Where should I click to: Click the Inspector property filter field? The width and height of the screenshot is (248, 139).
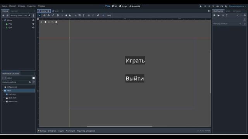[227, 24]
